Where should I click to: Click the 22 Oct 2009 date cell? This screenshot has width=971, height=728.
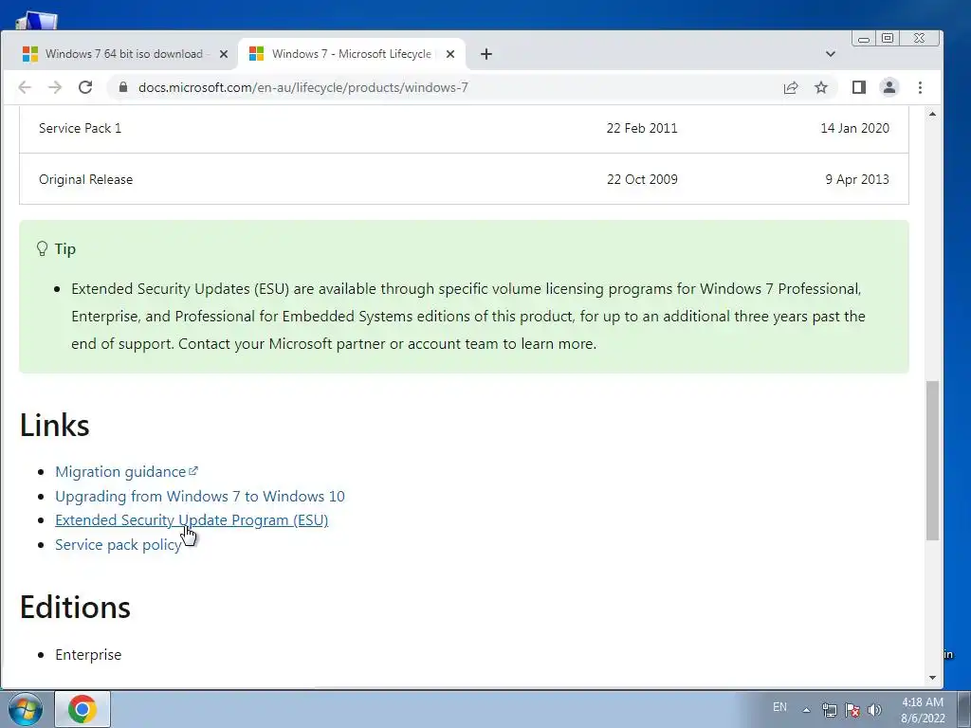coord(642,179)
